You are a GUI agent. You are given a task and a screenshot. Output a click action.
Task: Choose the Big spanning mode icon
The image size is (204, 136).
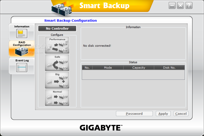tap(57, 80)
